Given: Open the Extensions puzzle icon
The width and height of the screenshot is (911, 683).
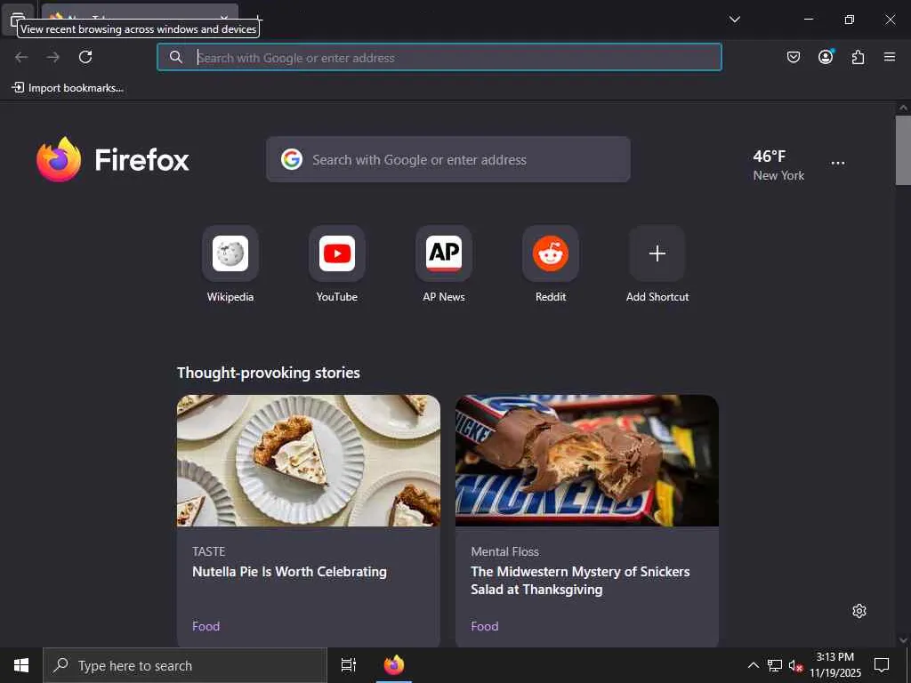Looking at the screenshot, I should (x=858, y=57).
